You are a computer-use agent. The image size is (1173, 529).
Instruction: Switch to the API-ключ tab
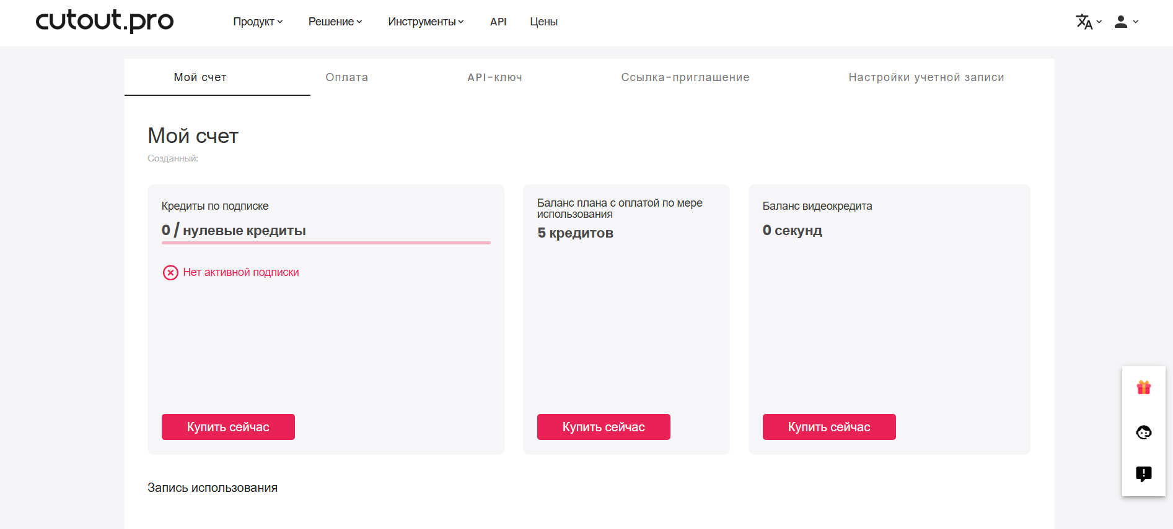(494, 77)
